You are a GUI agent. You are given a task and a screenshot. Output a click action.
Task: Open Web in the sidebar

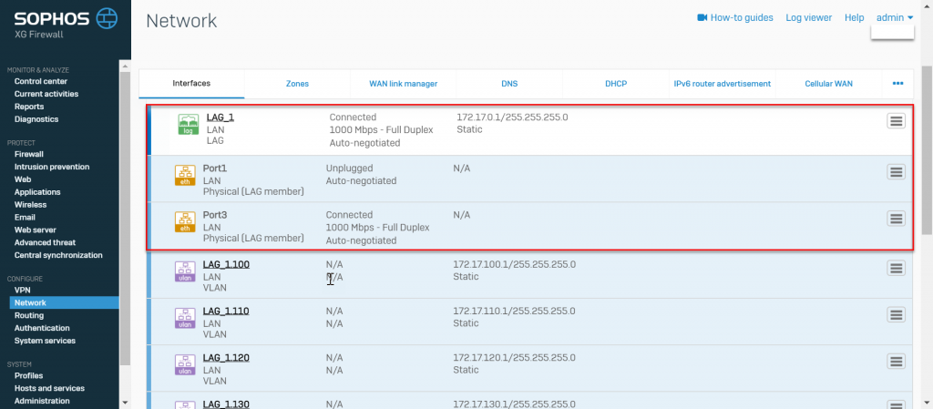[x=23, y=179]
